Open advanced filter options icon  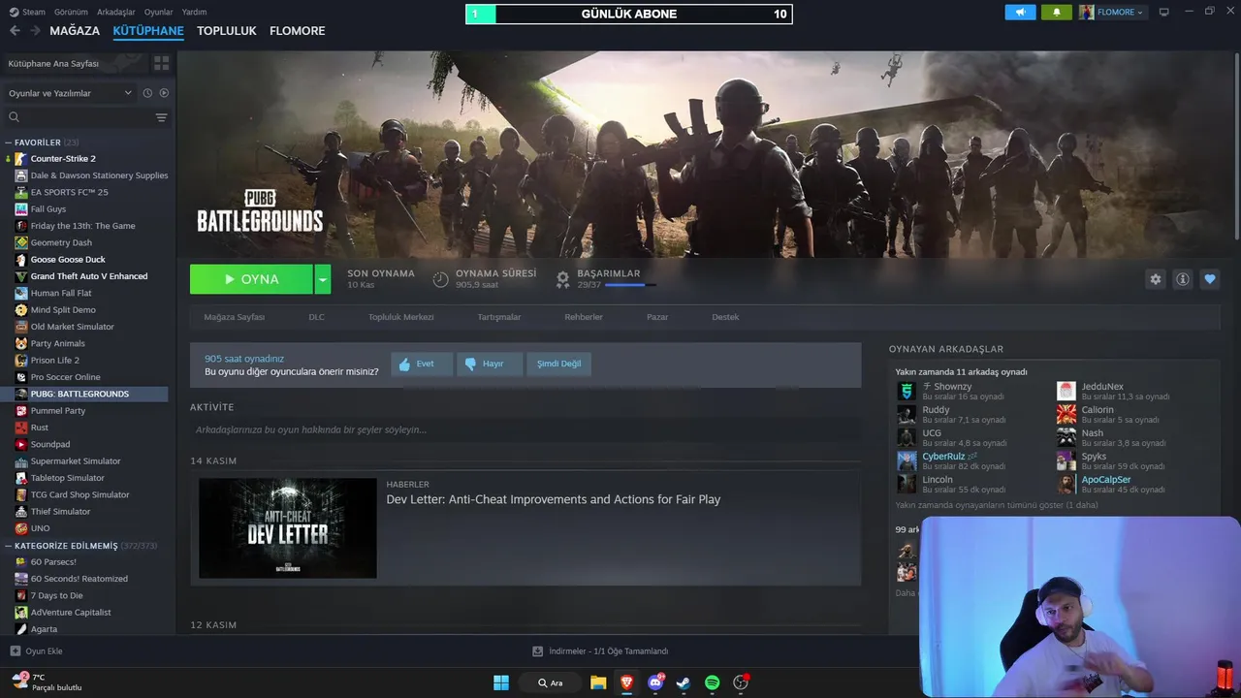(x=161, y=117)
